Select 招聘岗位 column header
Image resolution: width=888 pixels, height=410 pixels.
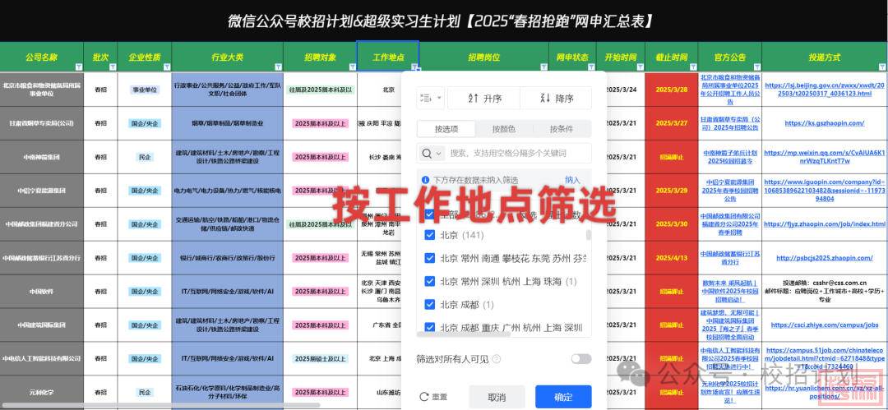click(x=483, y=58)
